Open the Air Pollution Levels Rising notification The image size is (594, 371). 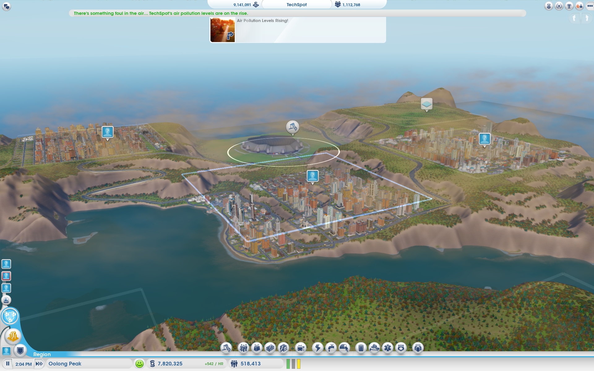298,30
